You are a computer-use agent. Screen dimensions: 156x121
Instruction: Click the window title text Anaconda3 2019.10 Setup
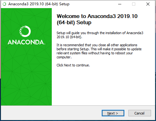[x=39, y=4]
